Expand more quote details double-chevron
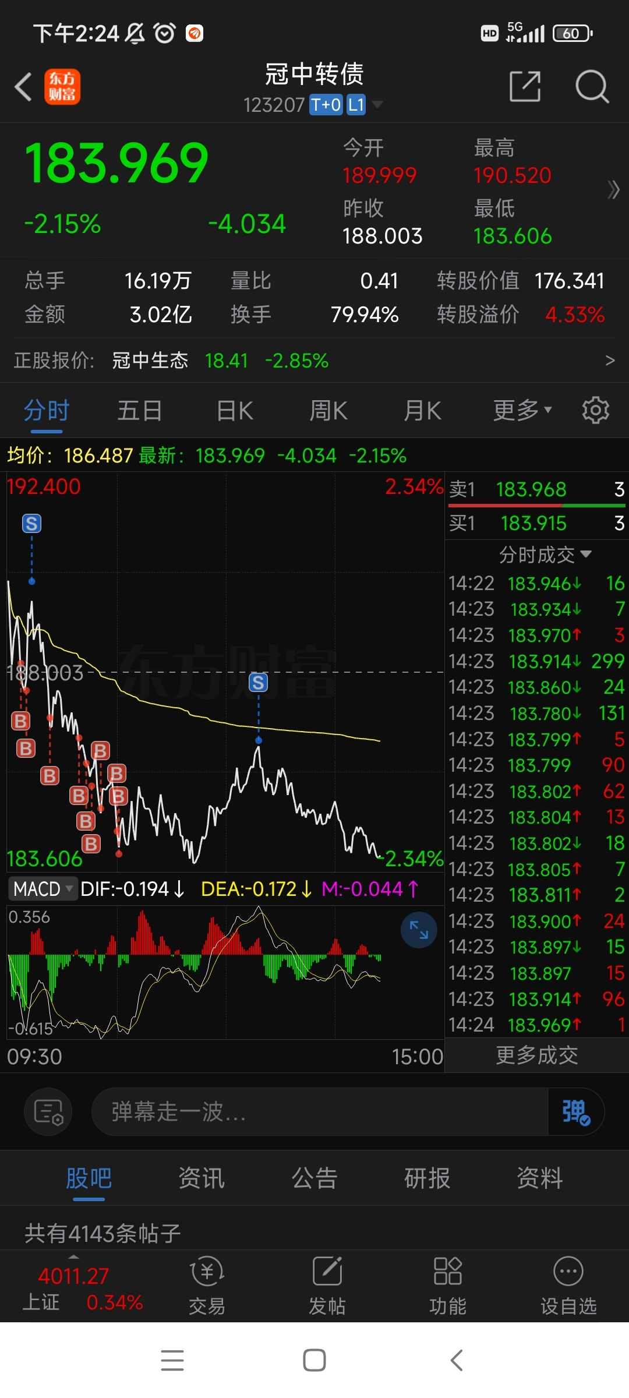 (613, 189)
